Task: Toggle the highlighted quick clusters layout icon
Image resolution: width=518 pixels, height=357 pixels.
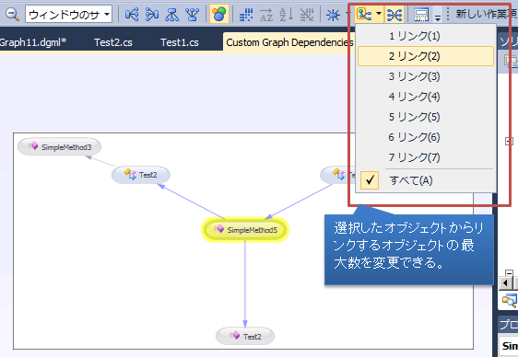Action: click(x=219, y=14)
